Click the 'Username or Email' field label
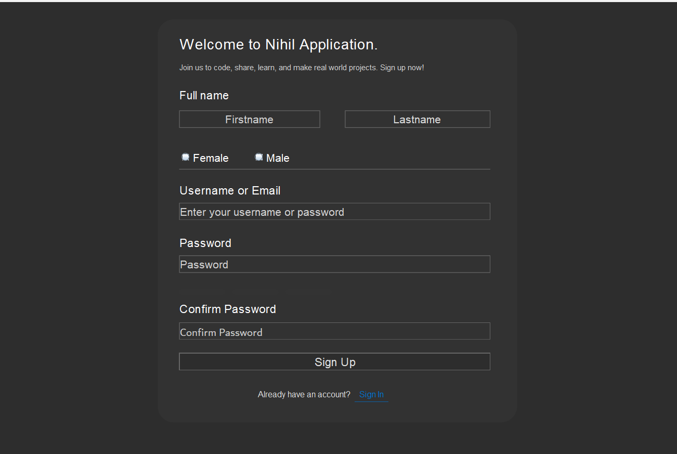Image resolution: width=677 pixels, height=454 pixels. pyautogui.click(x=230, y=191)
